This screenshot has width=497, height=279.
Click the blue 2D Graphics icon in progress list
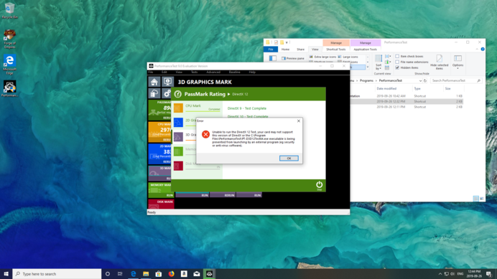coord(178,122)
